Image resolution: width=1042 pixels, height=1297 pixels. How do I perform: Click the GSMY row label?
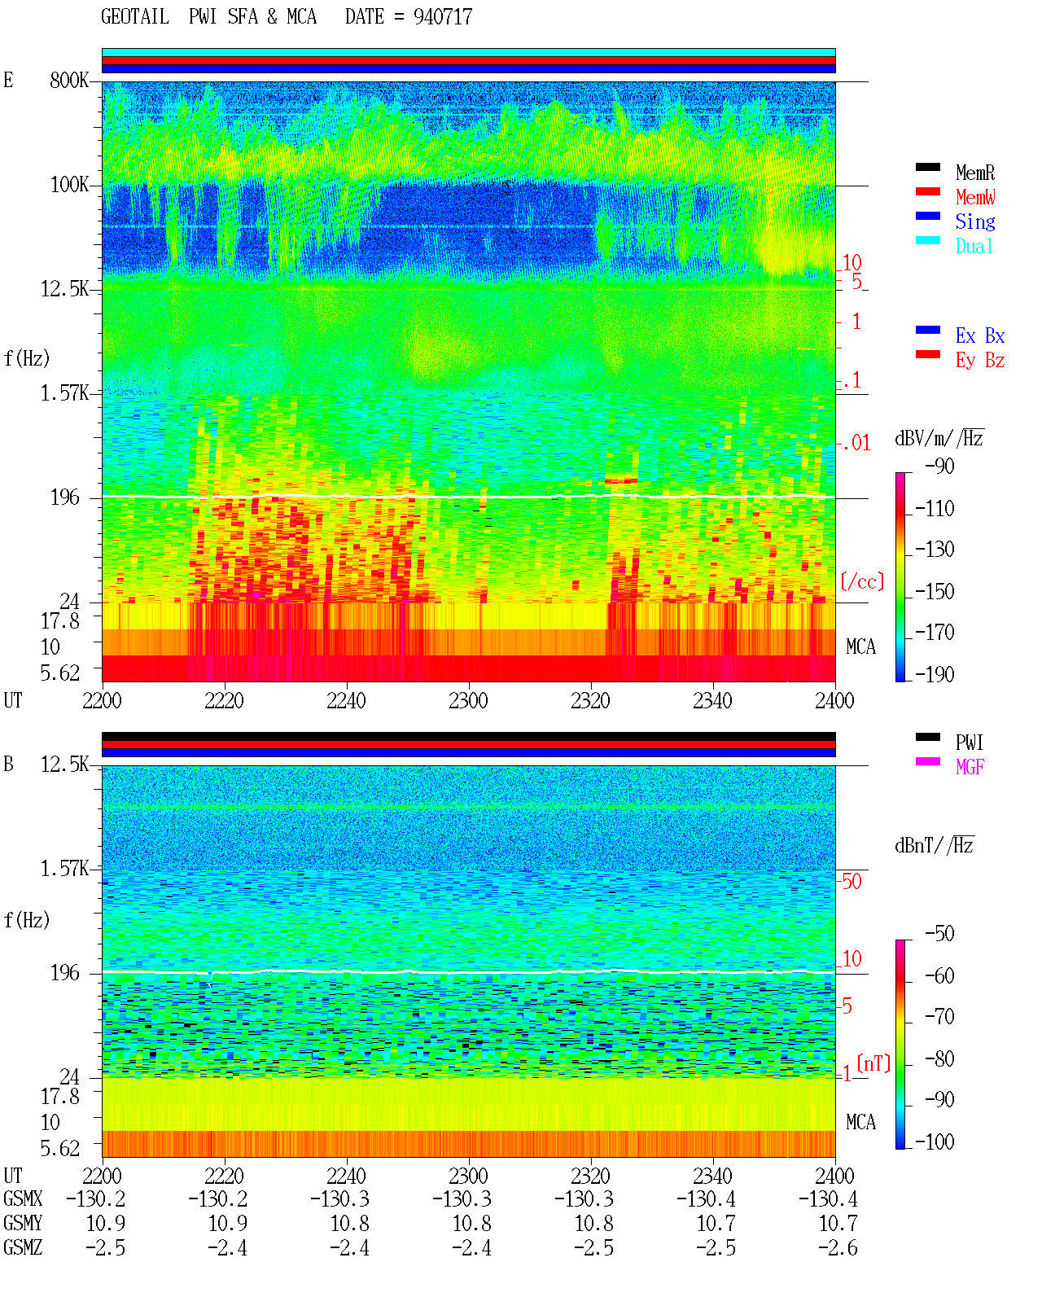(x=23, y=1224)
